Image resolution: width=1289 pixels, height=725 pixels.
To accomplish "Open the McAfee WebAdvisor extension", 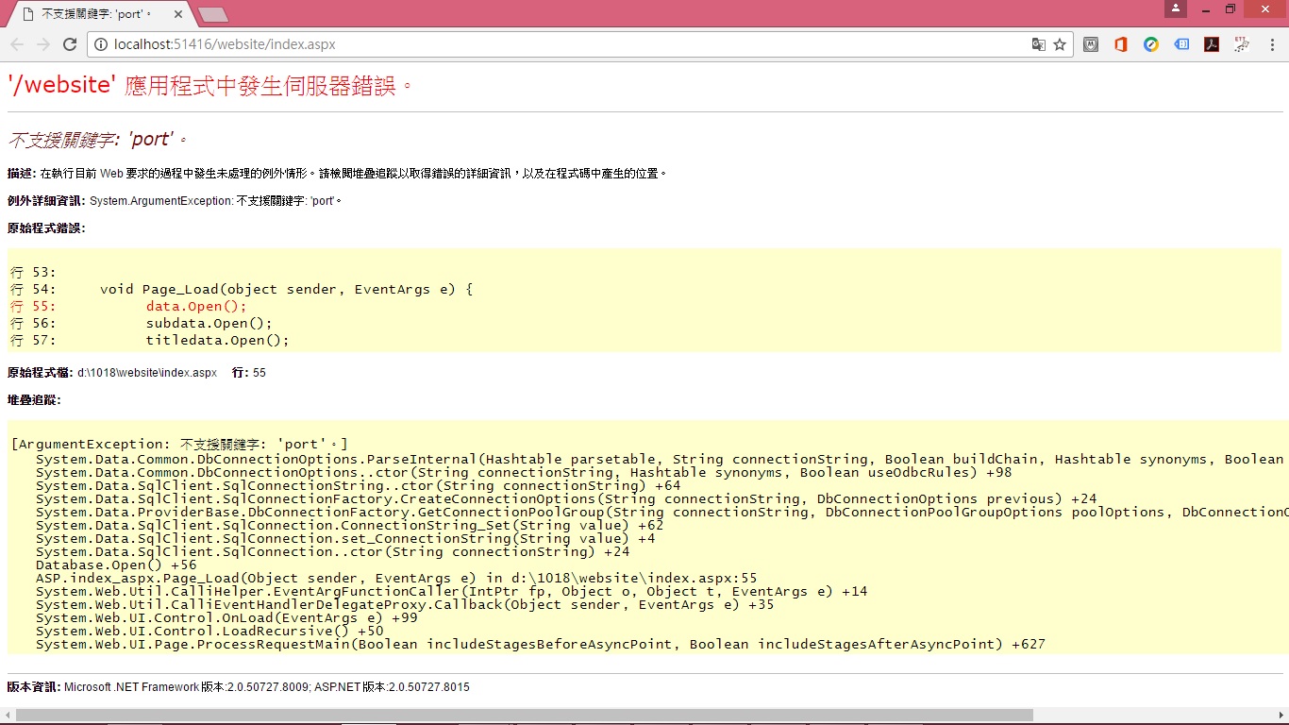I will tap(1091, 44).
